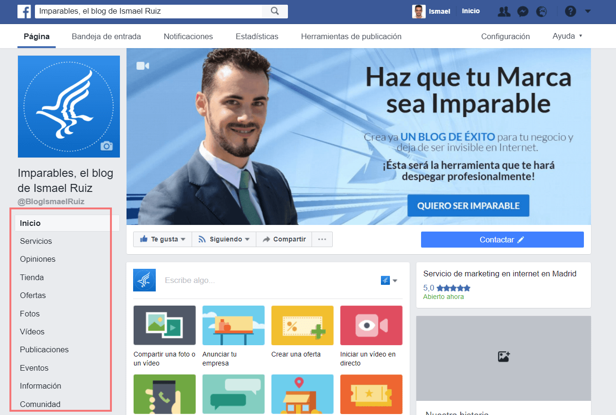This screenshot has width=616, height=415.
Task: Click the video camera icon on cover
Action: pyautogui.click(x=143, y=66)
